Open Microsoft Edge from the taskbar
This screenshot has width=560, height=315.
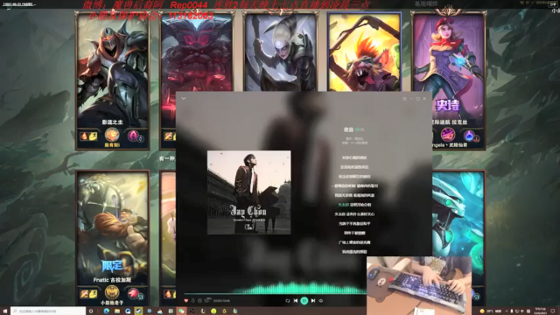click(107, 311)
